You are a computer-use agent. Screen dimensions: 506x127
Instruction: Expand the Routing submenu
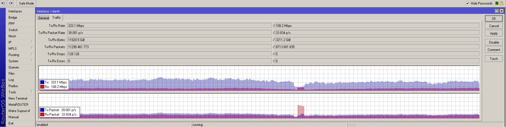[x=32, y=55]
